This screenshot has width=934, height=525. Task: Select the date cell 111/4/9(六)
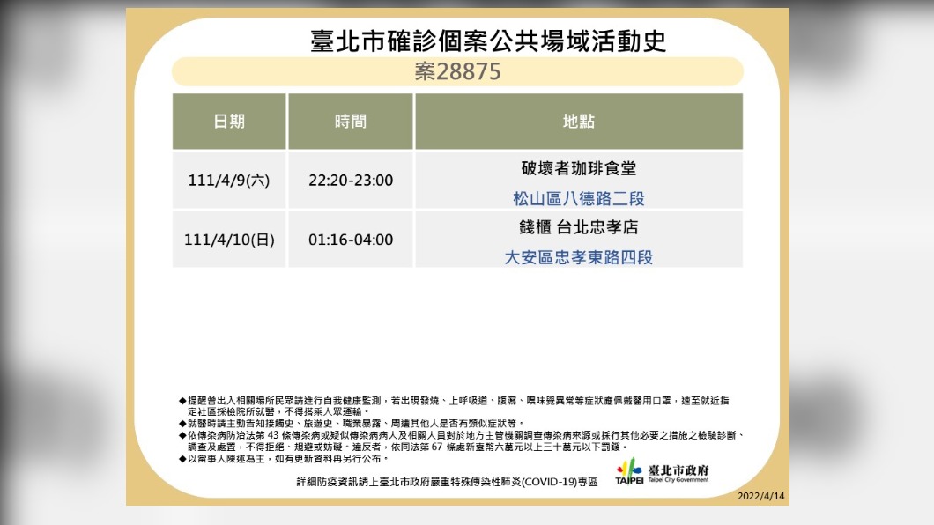pos(229,181)
